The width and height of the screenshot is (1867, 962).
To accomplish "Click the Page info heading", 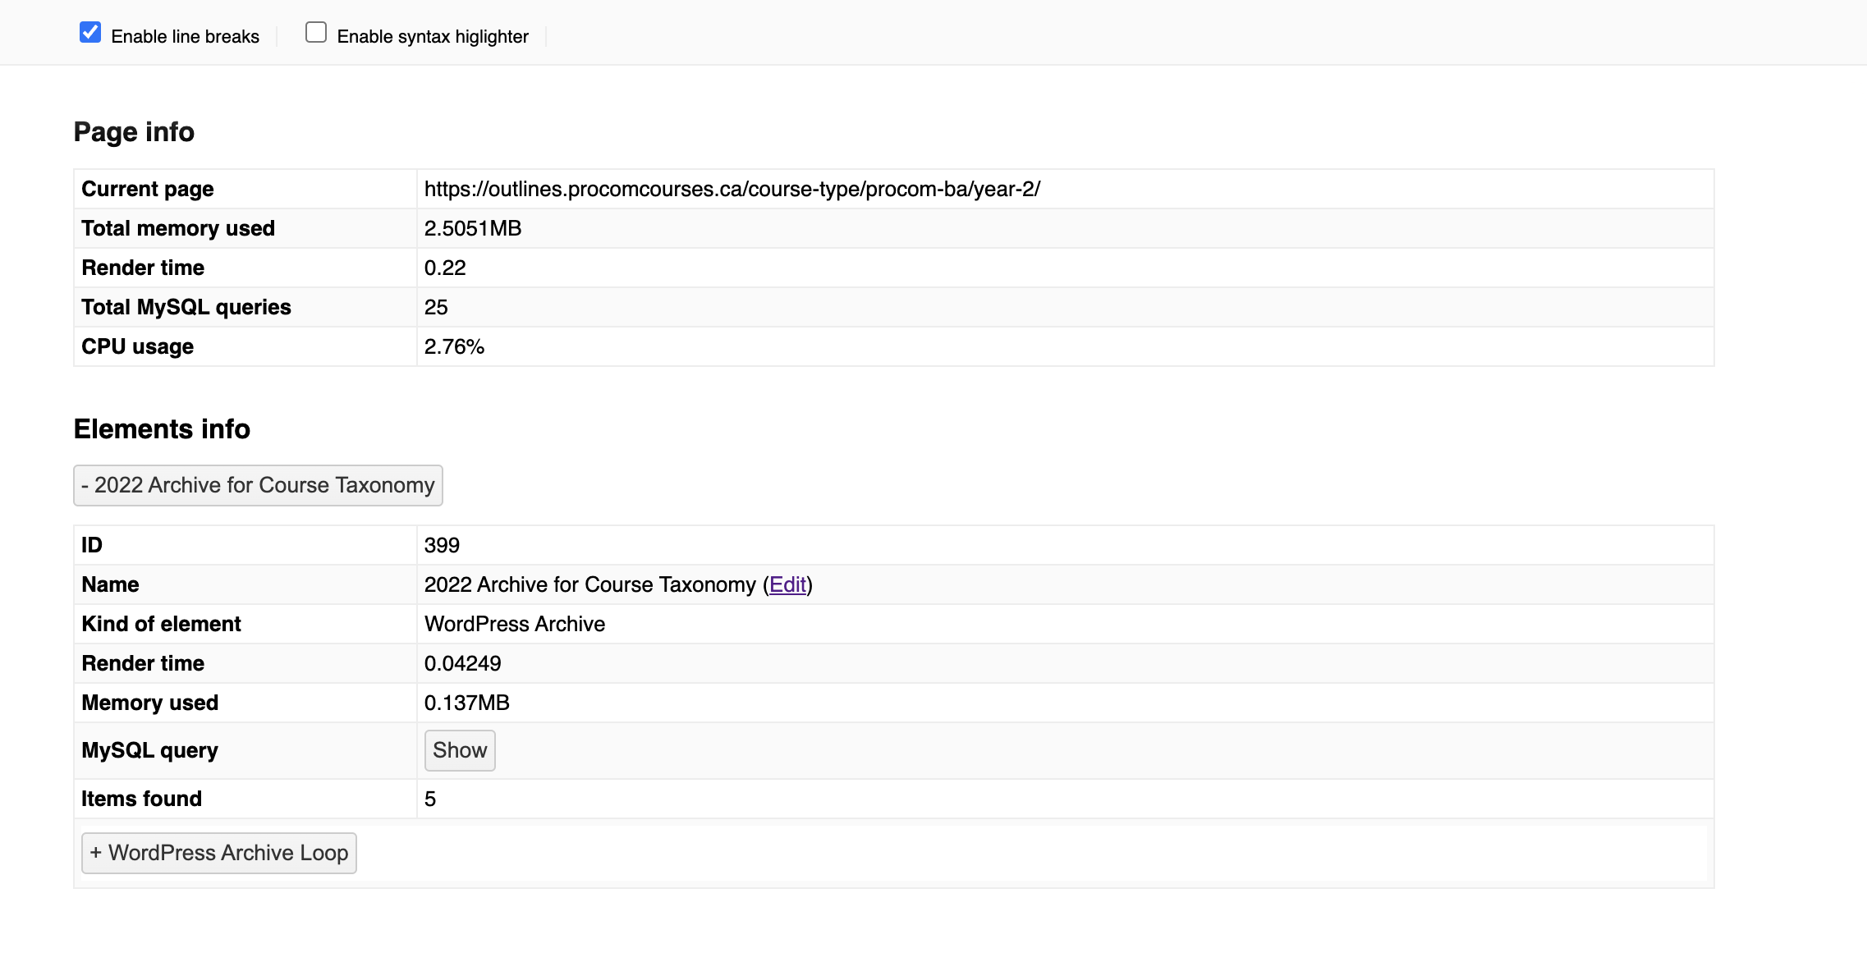I will pos(134,132).
